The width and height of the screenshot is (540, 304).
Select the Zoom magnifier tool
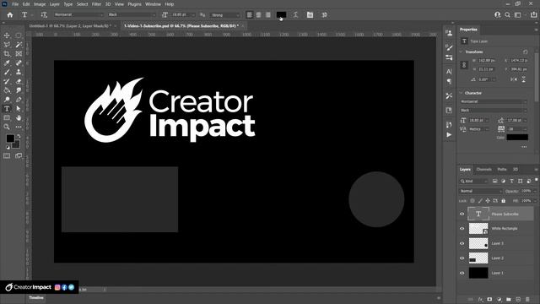[x=7, y=127]
